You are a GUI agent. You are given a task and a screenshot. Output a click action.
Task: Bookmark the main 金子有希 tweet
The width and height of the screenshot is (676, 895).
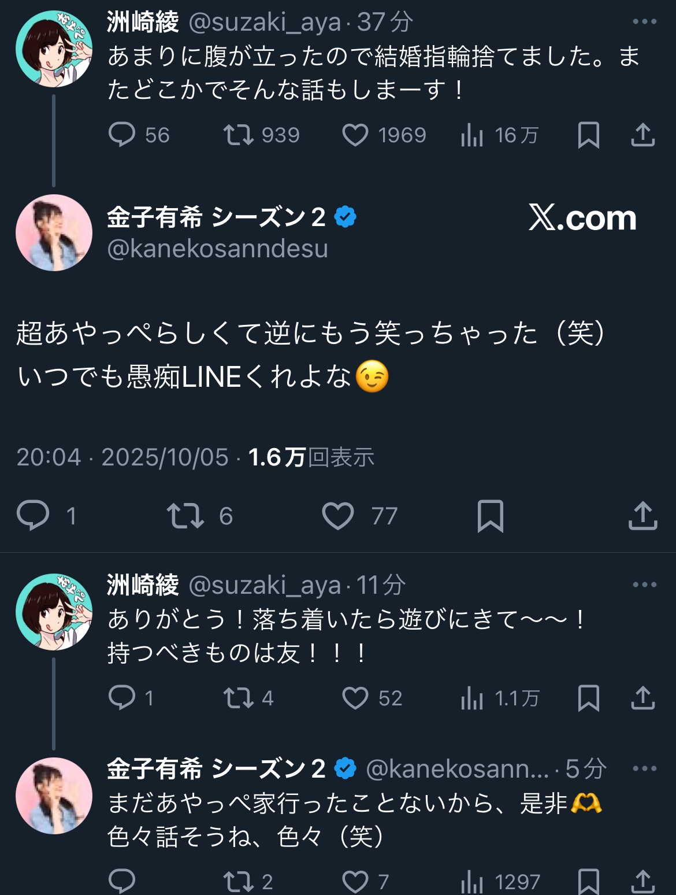490,515
